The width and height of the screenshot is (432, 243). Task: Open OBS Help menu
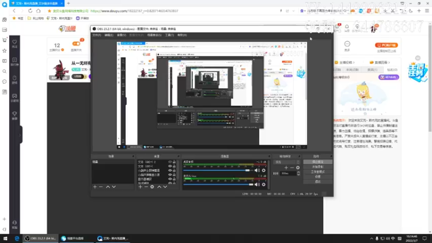[x=182, y=35]
